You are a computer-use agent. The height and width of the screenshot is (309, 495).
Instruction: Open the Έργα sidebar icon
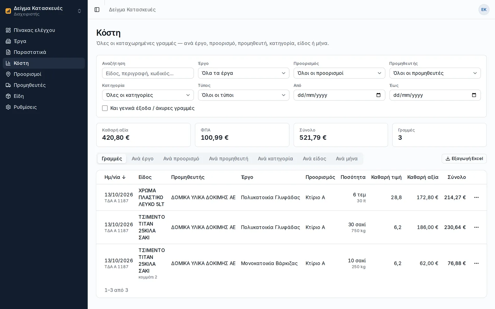click(x=8, y=41)
